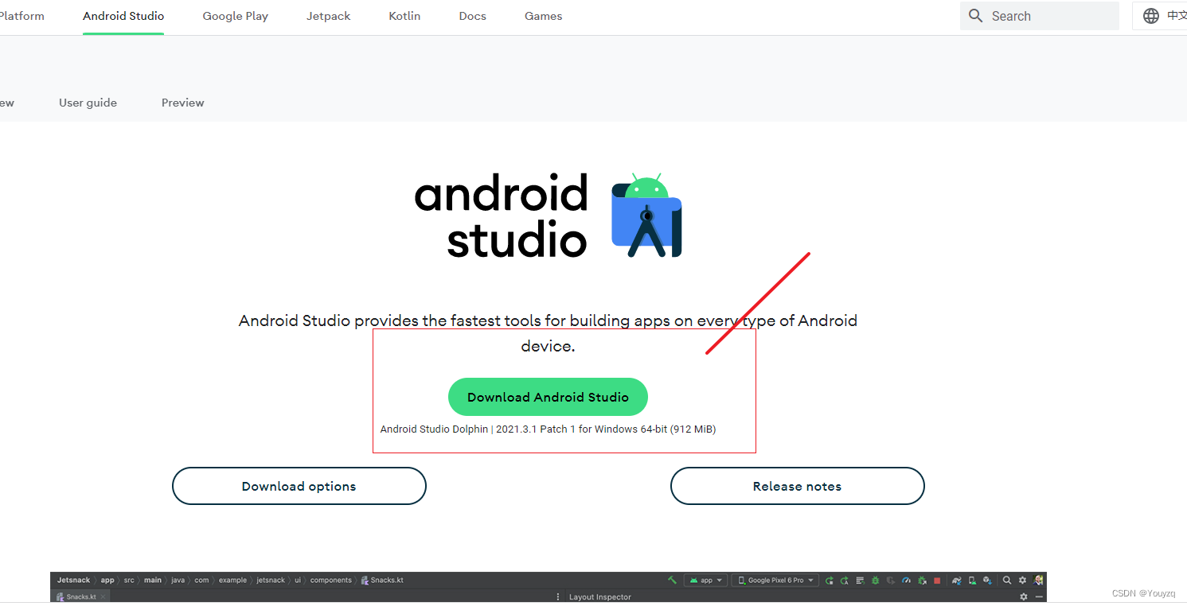Click the Layout Inspector gear icon
The width and height of the screenshot is (1187, 606).
[x=1023, y=596]
